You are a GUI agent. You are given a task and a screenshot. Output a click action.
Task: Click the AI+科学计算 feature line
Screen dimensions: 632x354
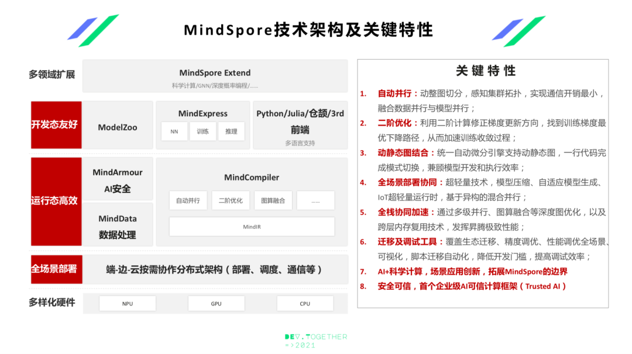[x=472, y=272]
